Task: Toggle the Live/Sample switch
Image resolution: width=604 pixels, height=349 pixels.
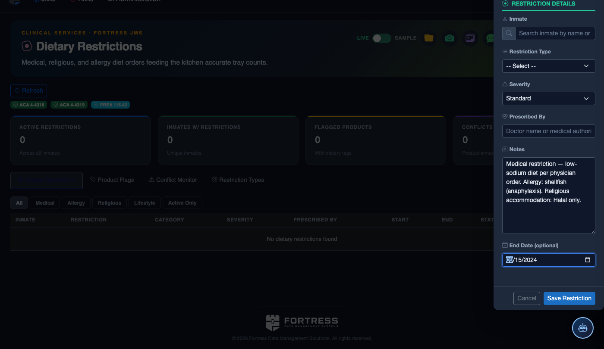Action: click(382, 38)
